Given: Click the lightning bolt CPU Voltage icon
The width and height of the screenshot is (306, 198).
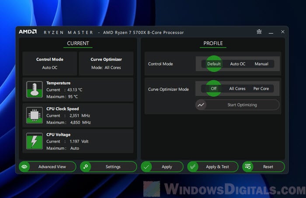Looking at the screenshot, I should point(35,141).
